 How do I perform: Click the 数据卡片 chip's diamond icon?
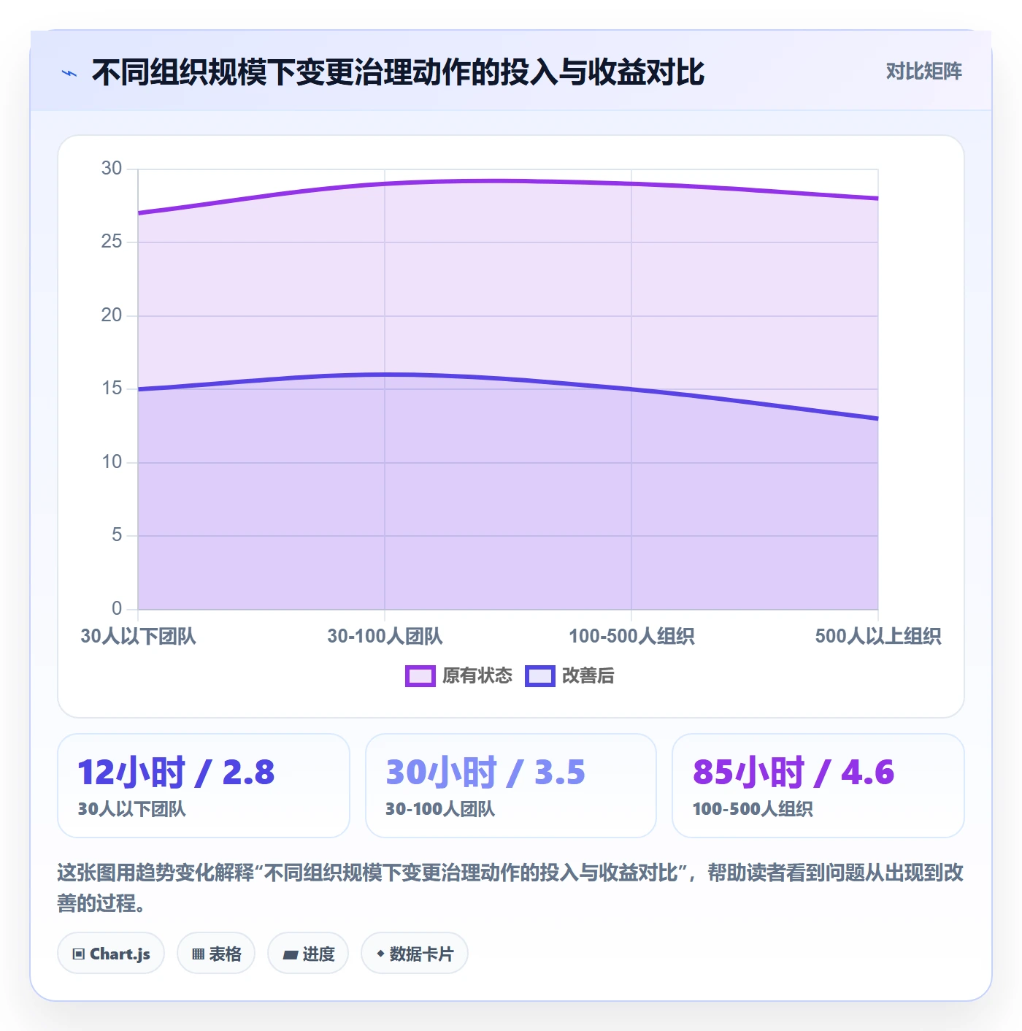pyautogui.click(x=380, y=954)
